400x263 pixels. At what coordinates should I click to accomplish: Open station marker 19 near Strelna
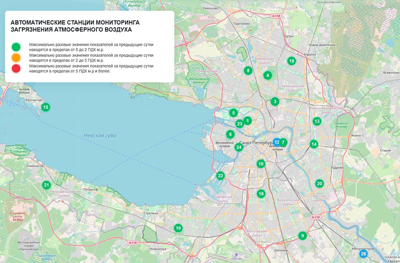tap(178, 228)
